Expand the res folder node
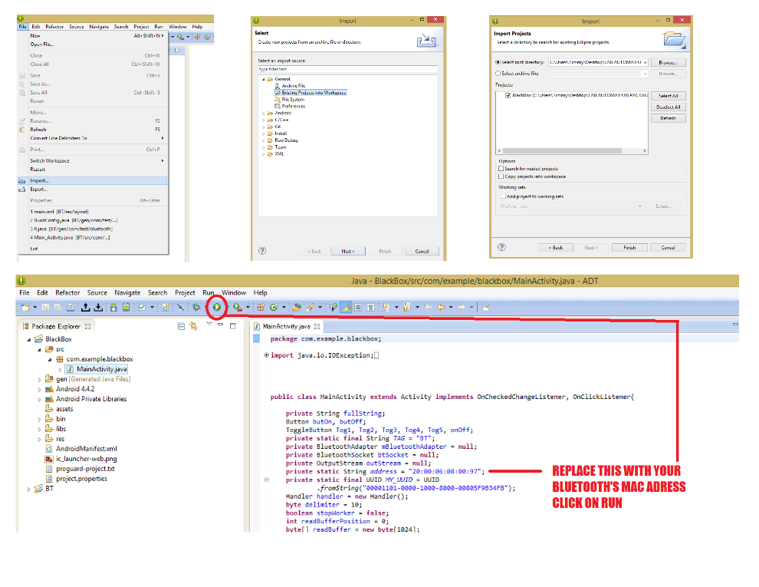 tap(39, 439)
